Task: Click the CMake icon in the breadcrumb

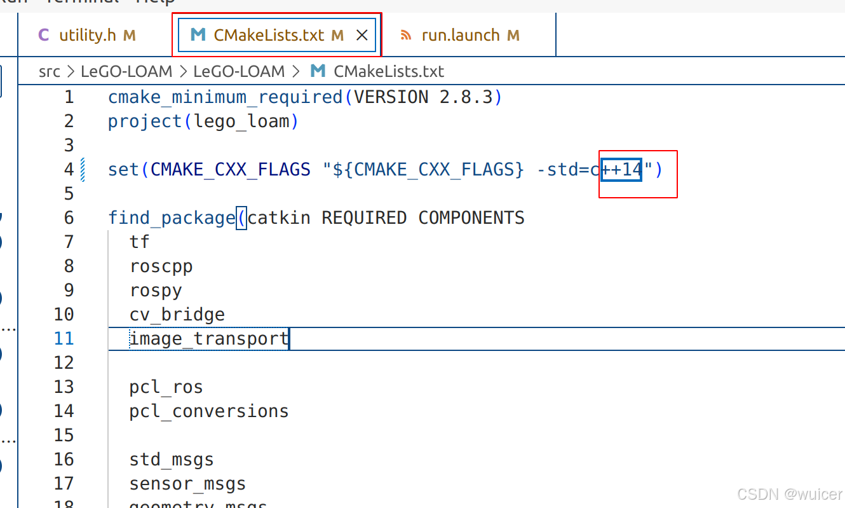Action: 318,71
